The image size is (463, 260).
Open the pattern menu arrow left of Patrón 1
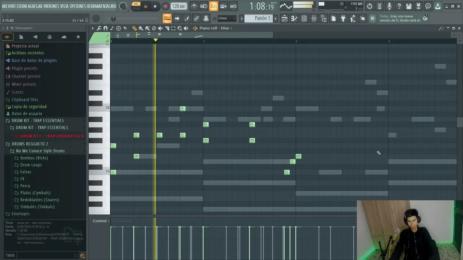(x=242, y=18)
